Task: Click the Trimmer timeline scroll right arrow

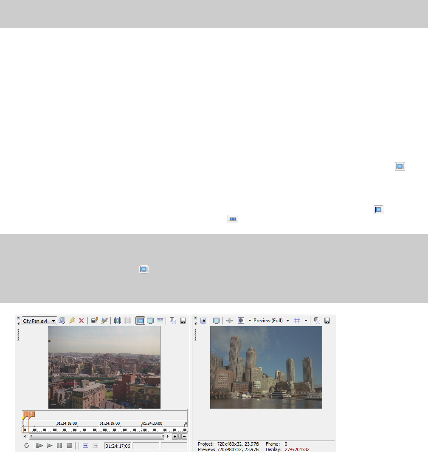Action: pyautogui.click(x=168, y=436)
